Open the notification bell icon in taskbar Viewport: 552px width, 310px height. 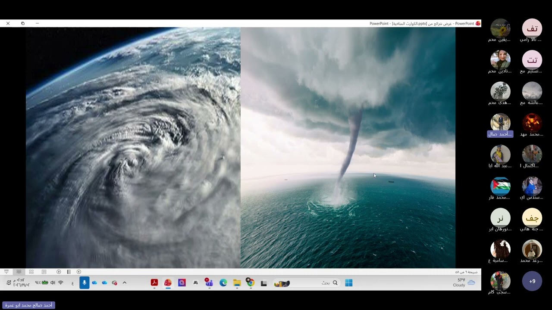tap(8, 283)
